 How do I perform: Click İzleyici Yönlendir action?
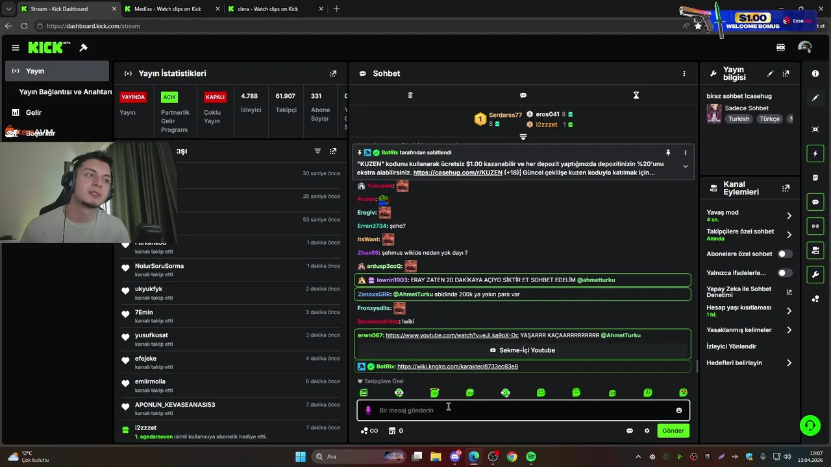tap(732, 346)
